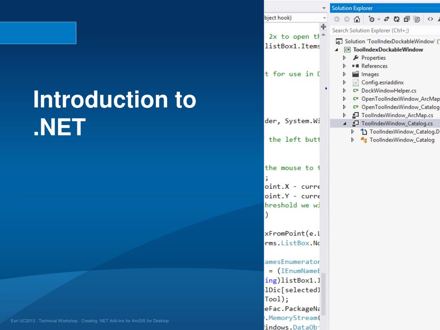Viewport: 440px width, 330px height.
Task: Select the OpenToolIndexWindow_ArcMap file
Action: pyautogui.click(x=400, y=99)
